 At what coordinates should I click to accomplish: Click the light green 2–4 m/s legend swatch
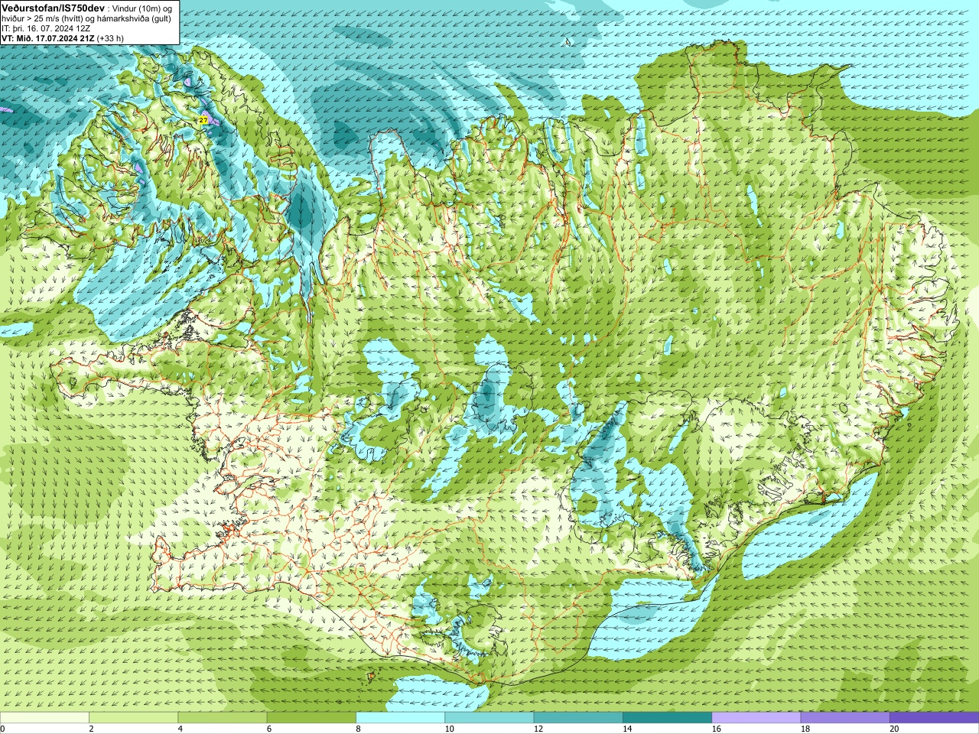click(133, 718)
